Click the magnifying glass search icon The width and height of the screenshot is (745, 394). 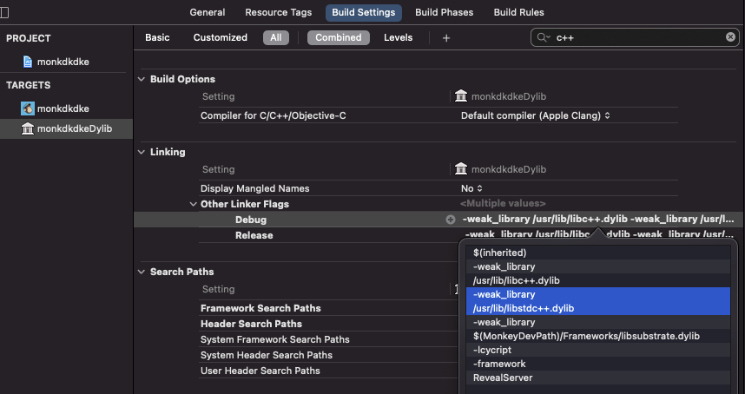tap(544, 38)
